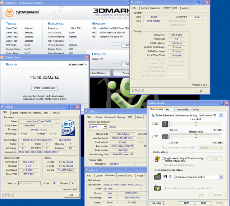Enable driver-level hardware overclocking checkbox
Viewport: 230px width, 206px height.
pos(154,115)
